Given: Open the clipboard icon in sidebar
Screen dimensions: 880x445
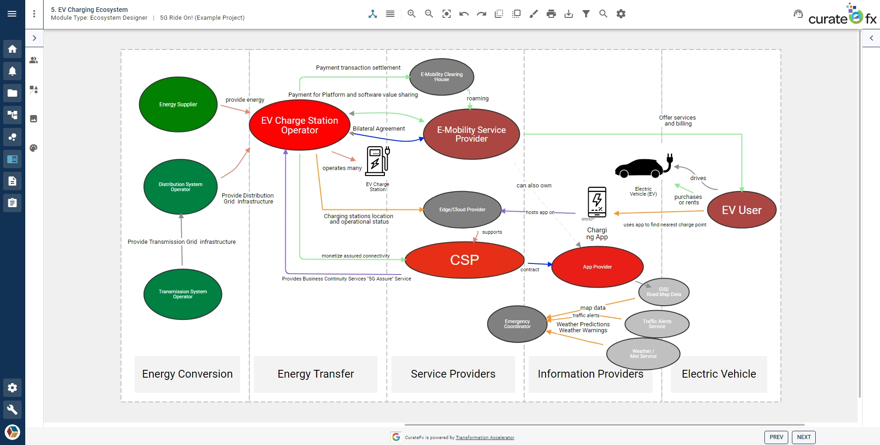Looking at the screenshot, I should (x=12, y=203).
